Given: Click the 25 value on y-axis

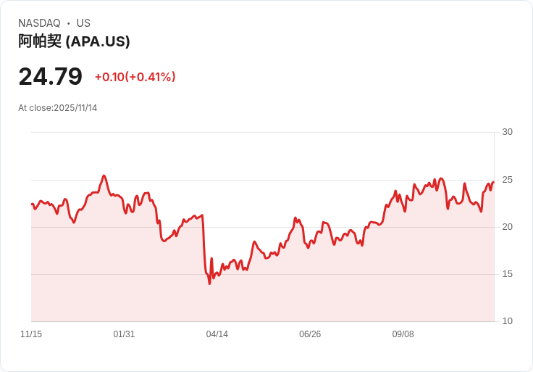Looking at the screenshot, I should [x=507, y=180].
